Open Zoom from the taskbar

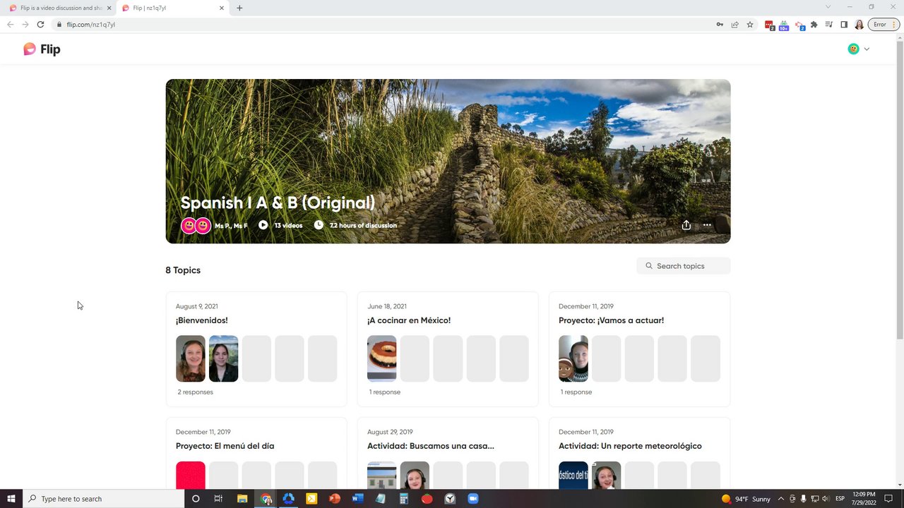(473, 499)
